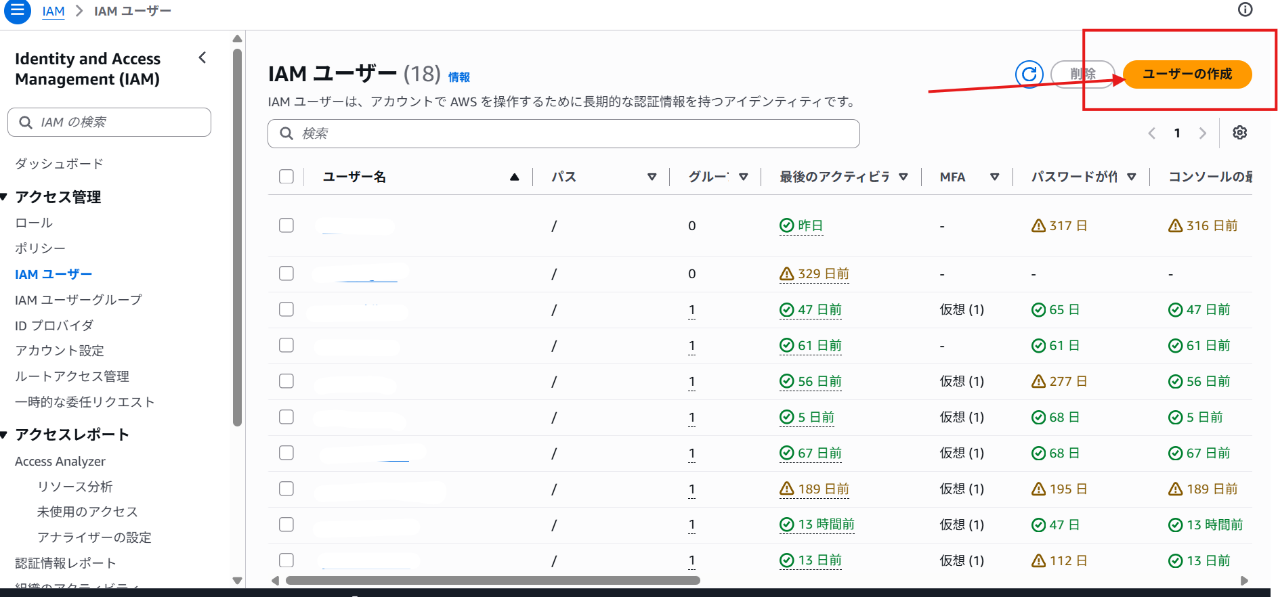This screenshot has height=597, width=1278.
Task: Open ルートアクセス管理 in sidebar
Action: (72, 376)
